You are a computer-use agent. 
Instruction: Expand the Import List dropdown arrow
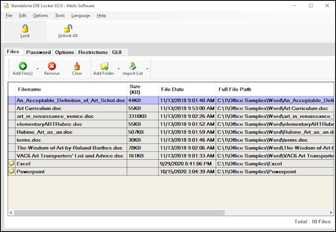(147, 69)
